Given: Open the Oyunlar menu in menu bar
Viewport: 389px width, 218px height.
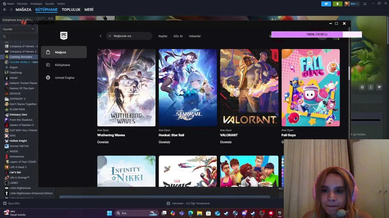Looking at the screenshot, I should [x=50, y=4].
